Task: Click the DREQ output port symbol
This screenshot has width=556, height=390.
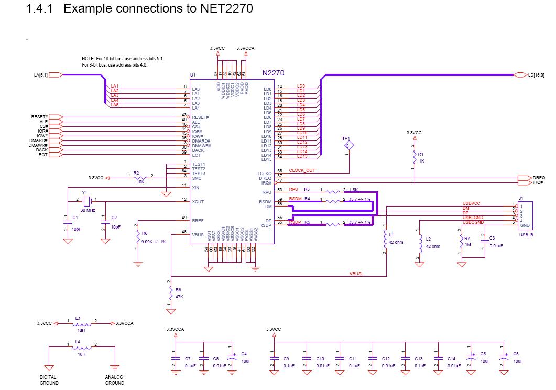Action: pos(525,178)
